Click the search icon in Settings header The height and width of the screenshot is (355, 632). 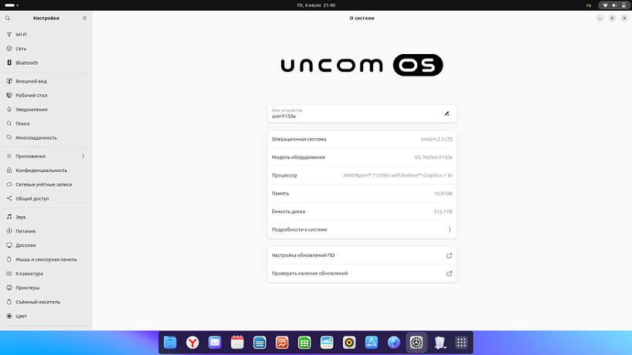pyautogui.click(x=8, y=18)
